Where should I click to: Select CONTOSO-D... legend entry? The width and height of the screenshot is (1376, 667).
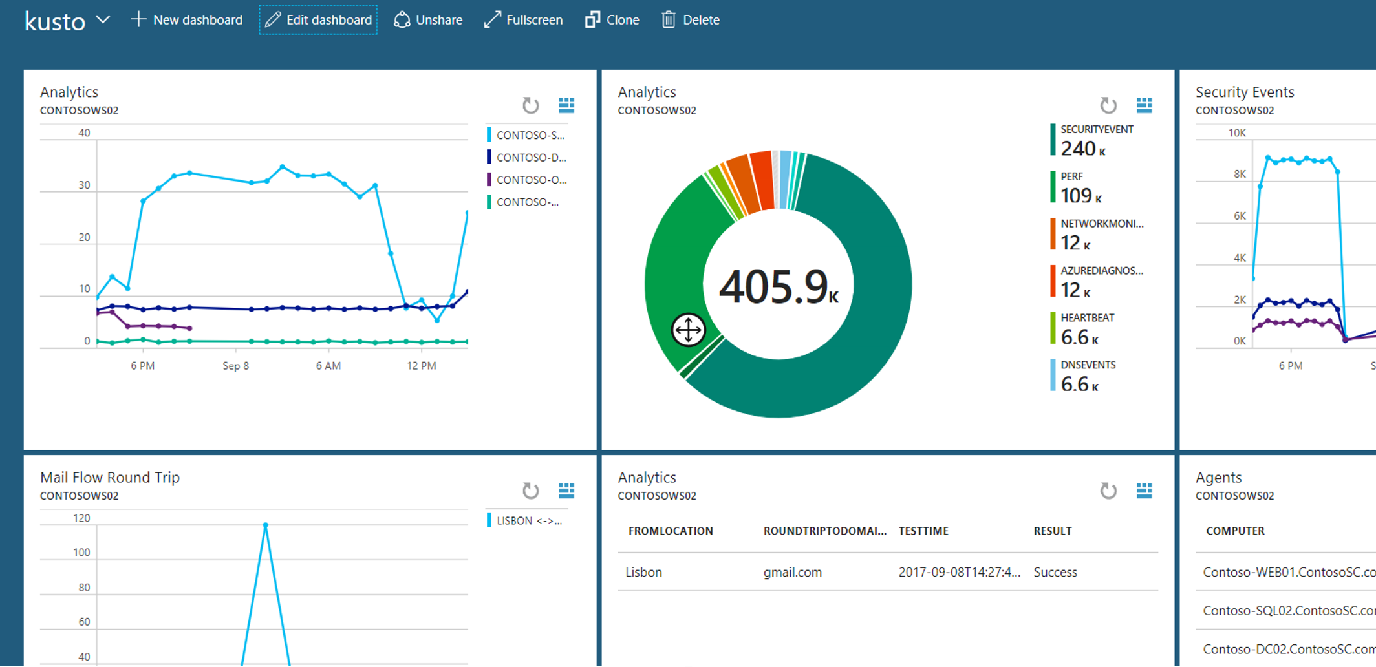click(x=526, y=157)
